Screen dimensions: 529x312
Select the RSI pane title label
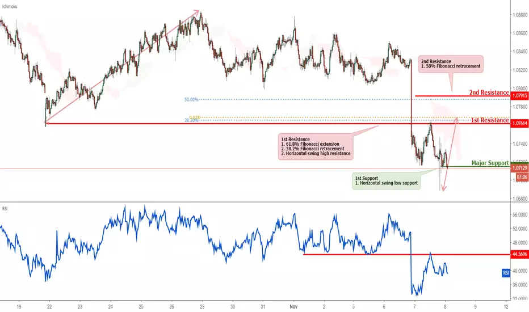5,209
